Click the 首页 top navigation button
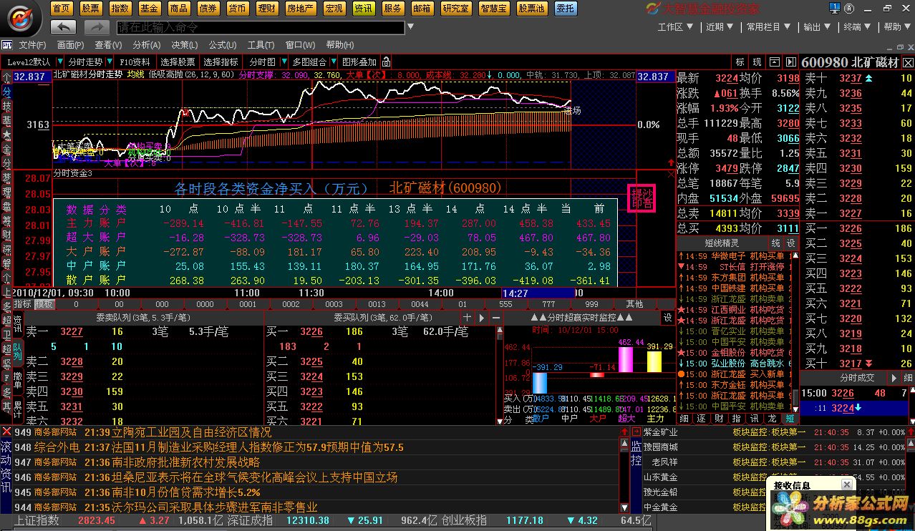 (x=62, y=9)
